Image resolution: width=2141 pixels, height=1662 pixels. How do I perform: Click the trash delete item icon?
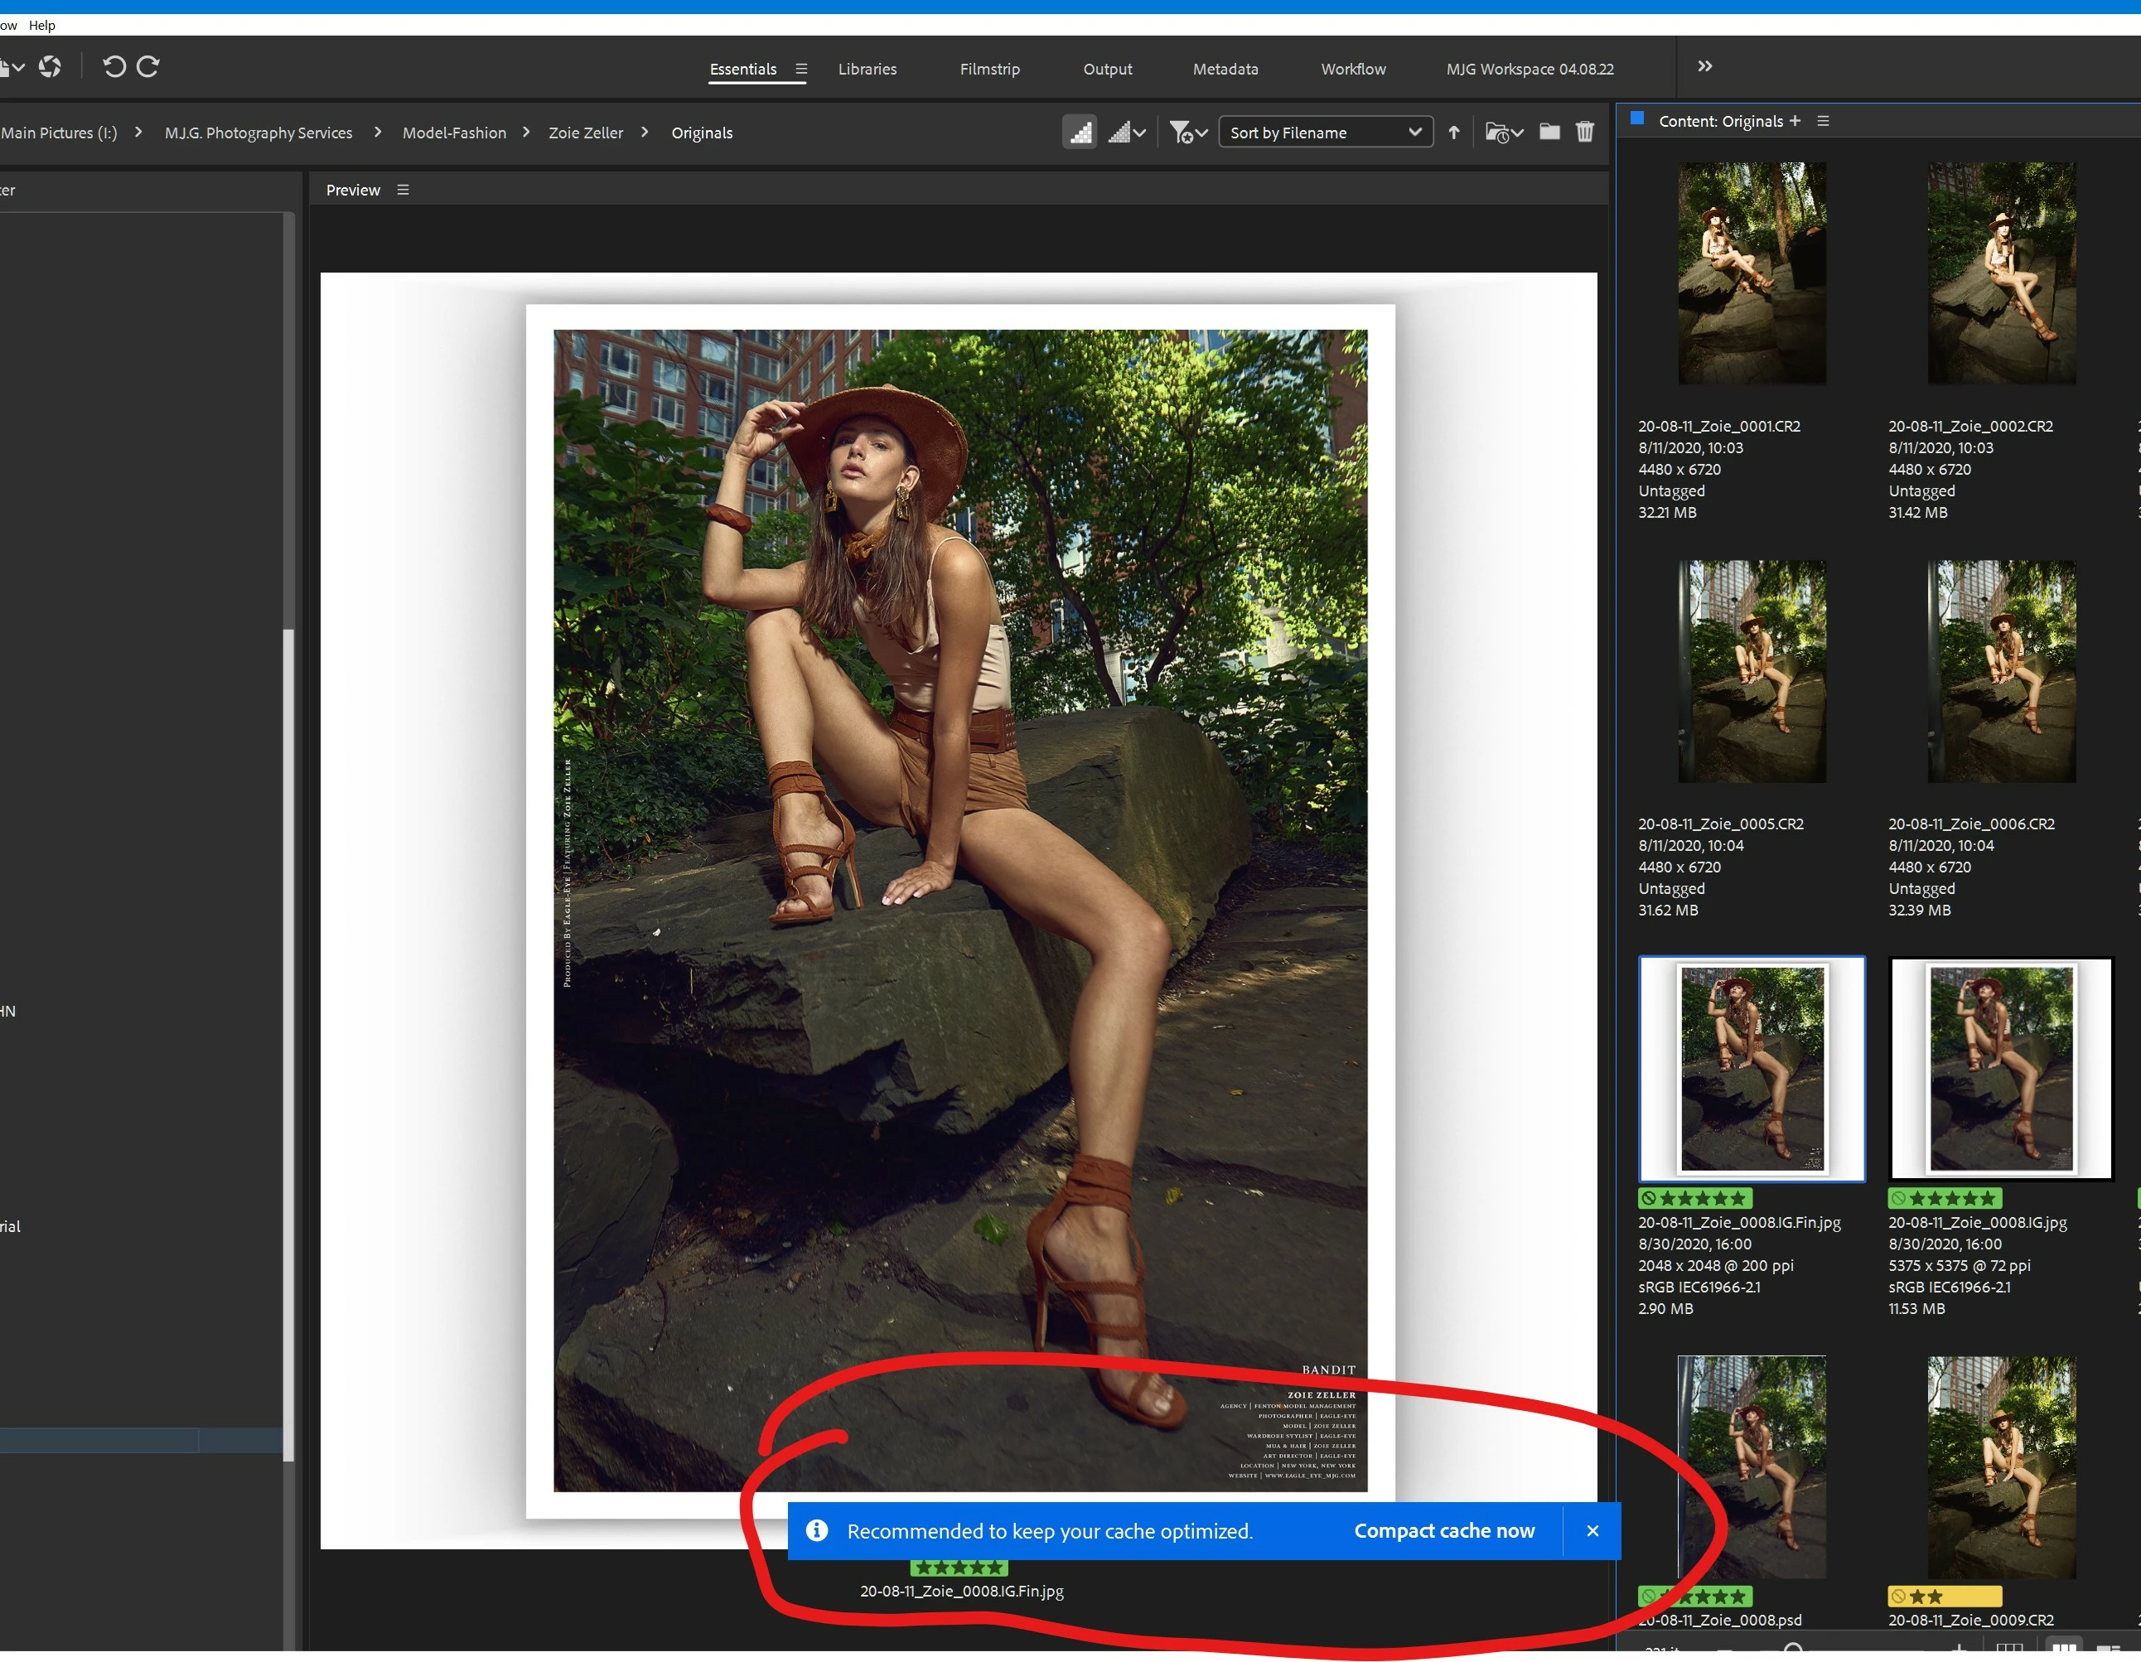1585,132
